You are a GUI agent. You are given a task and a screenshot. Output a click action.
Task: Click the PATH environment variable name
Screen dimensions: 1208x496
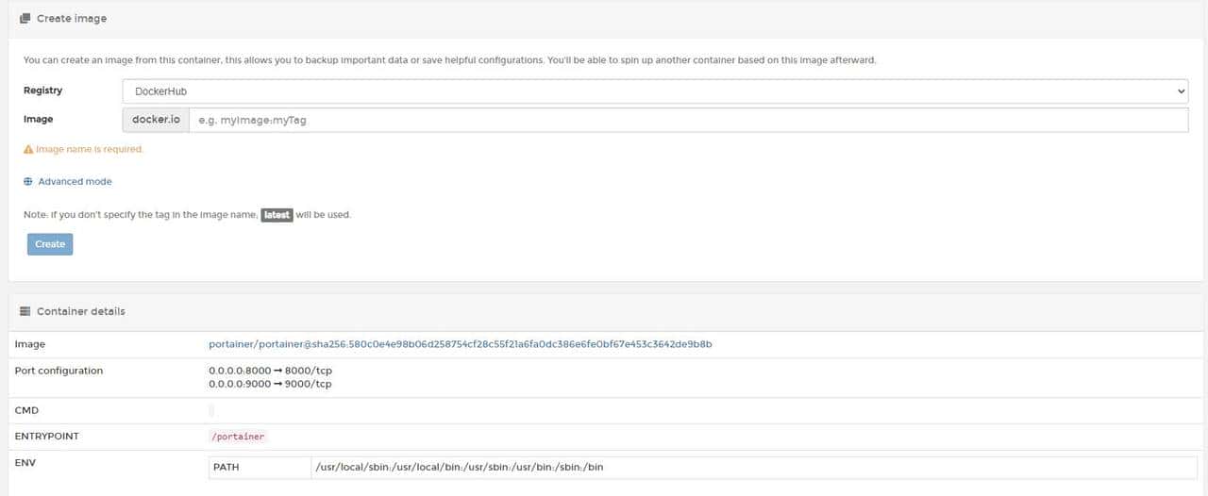[x=226, y=467]
